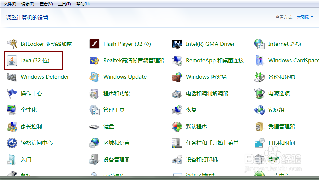
Task: Click the Windows Defender link text
Action: click(45, 77)
